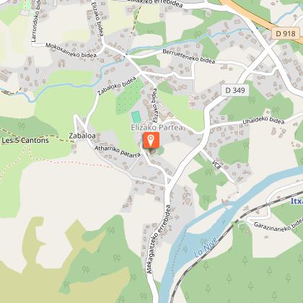Click the D 349 road shield
This screenshot has height=303, width=303.
point(235,90)
